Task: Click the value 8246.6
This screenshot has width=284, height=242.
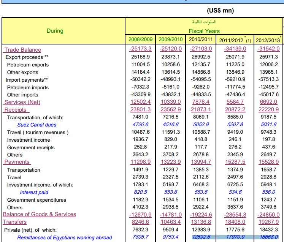Action: pyautogui.click(x=140, y=222)
